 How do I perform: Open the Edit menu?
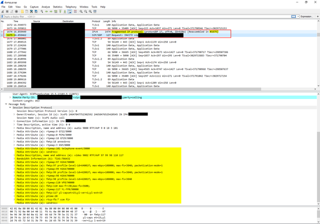pyautogui.click(x=10, y=6)
